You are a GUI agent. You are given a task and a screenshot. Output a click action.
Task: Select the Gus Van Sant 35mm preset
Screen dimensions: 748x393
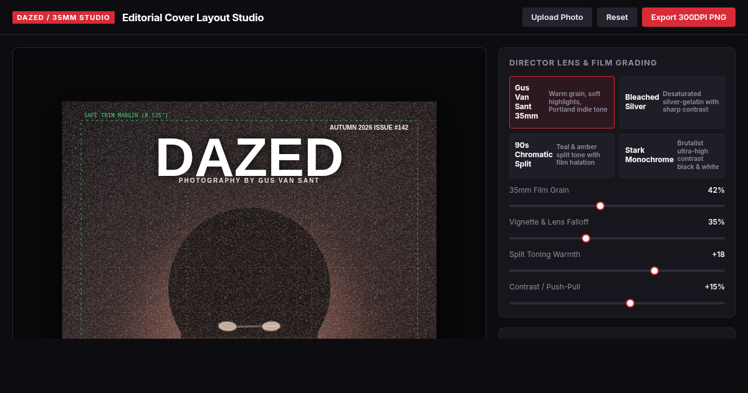click(x=562, y=102)
